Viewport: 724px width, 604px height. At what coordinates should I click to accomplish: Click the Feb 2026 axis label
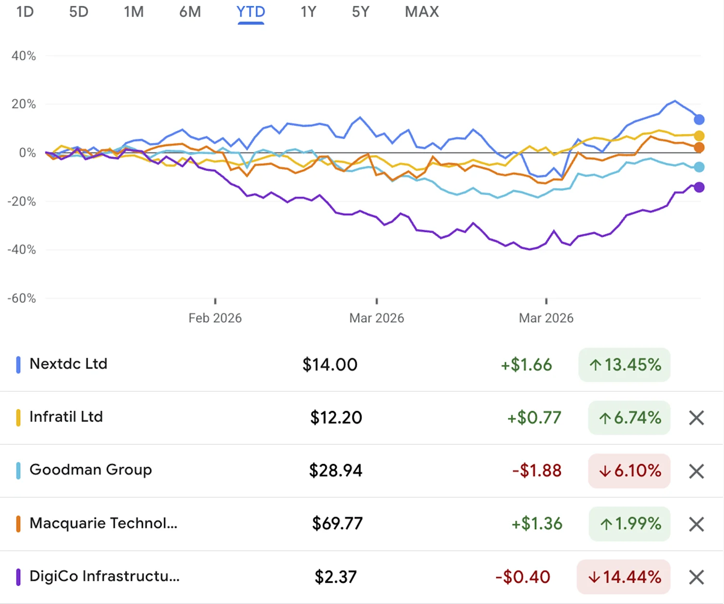point(215,318)
